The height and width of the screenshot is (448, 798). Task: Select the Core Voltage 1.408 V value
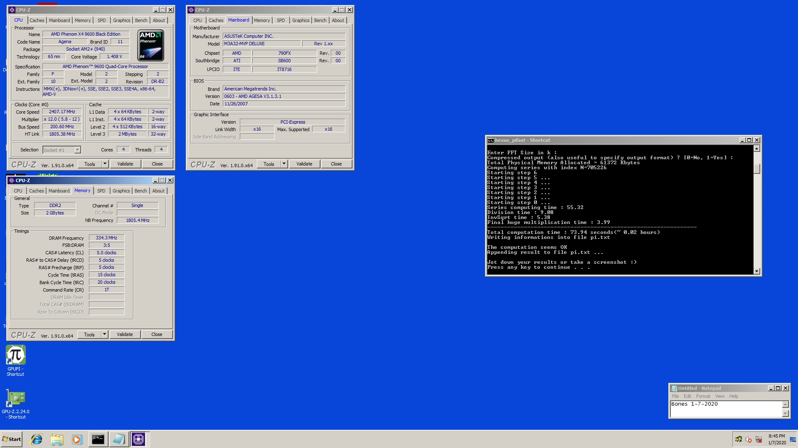(114, 56)
